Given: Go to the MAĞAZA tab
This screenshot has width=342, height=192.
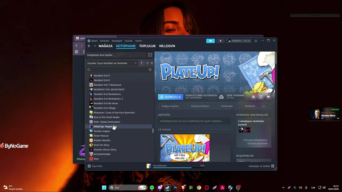Looking at the screenshot, I should coord(106,46).
